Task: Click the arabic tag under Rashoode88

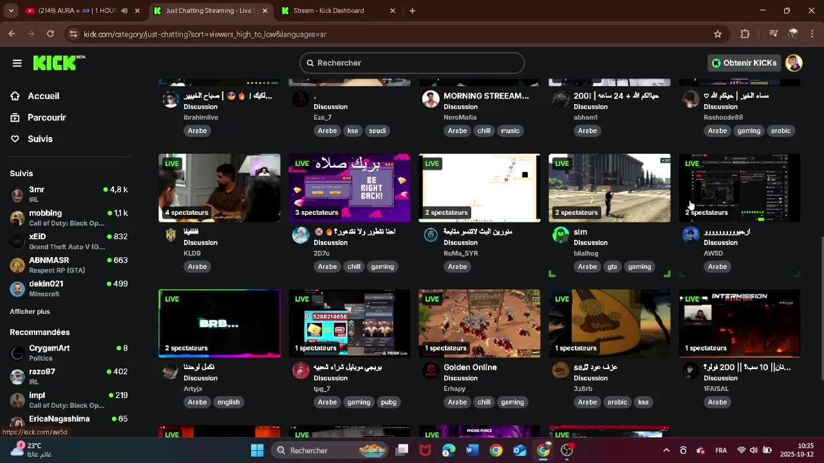Action: click(781, 131)
